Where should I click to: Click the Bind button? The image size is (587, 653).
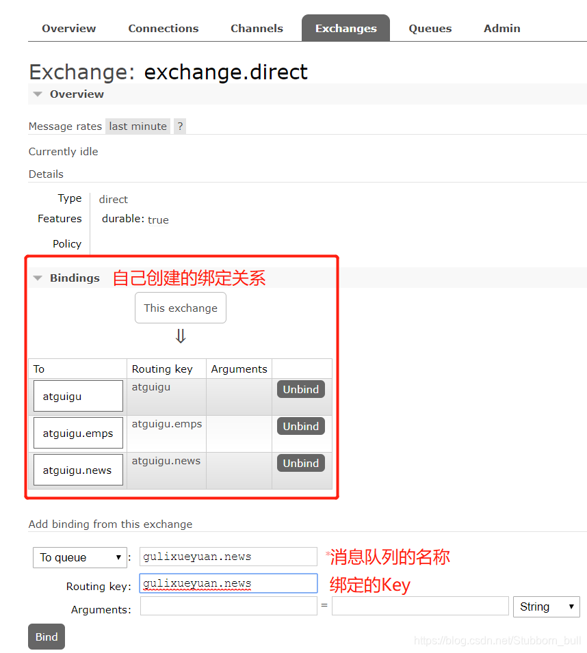coord(47,637)
